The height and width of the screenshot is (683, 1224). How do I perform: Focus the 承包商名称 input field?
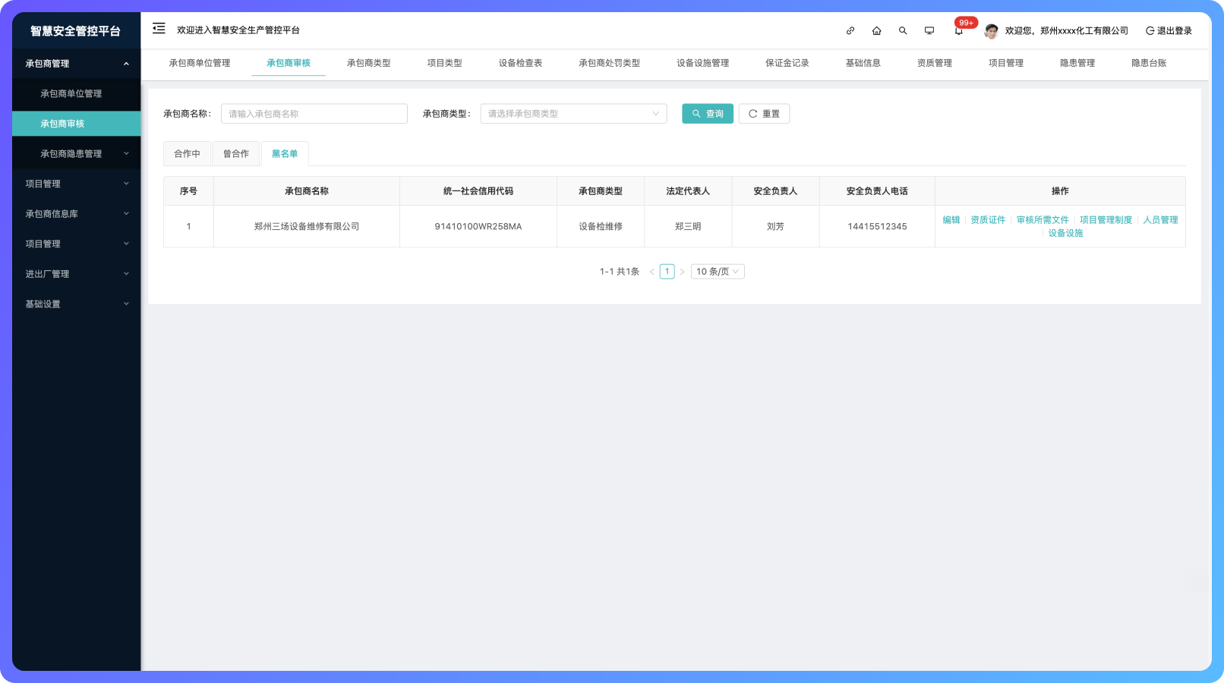click(314, 114)
